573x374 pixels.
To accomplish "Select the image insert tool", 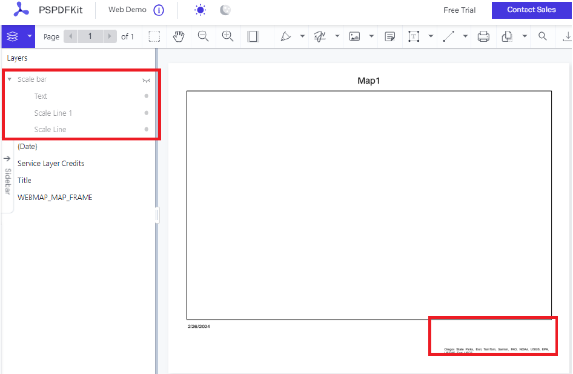I will tap(354, 36).
